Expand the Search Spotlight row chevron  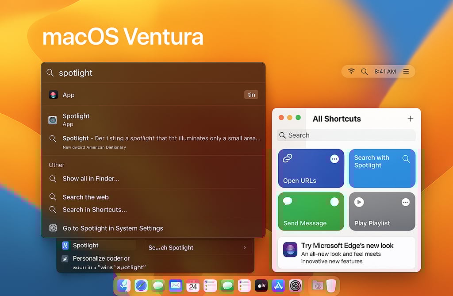click(x=245, y=248)
